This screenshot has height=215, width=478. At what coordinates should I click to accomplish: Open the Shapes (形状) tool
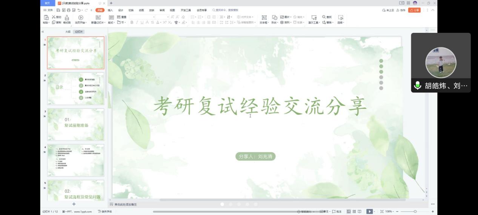274,18
